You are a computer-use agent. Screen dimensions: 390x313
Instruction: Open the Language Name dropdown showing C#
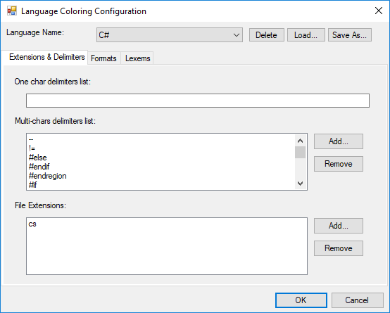pos(170,34)
